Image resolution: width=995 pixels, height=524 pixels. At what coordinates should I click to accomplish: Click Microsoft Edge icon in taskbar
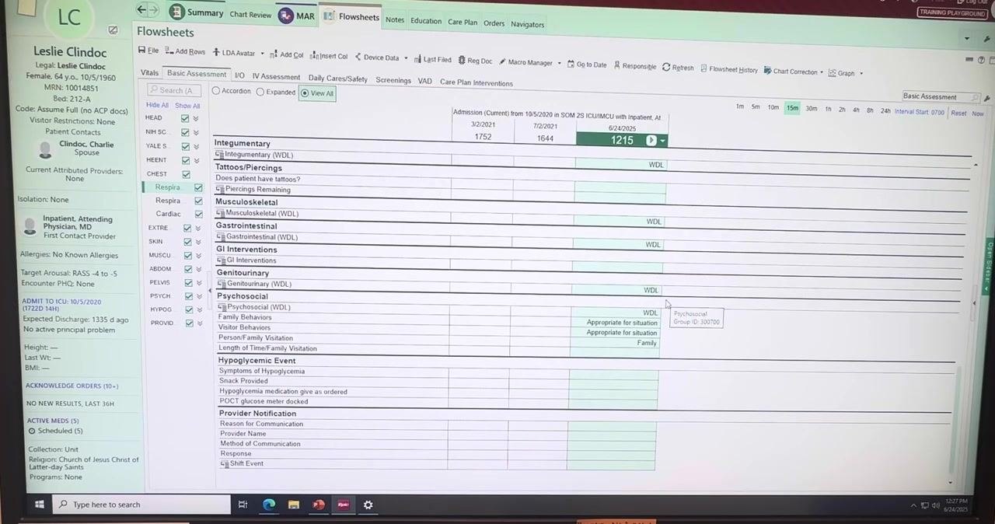pos(269,505)
